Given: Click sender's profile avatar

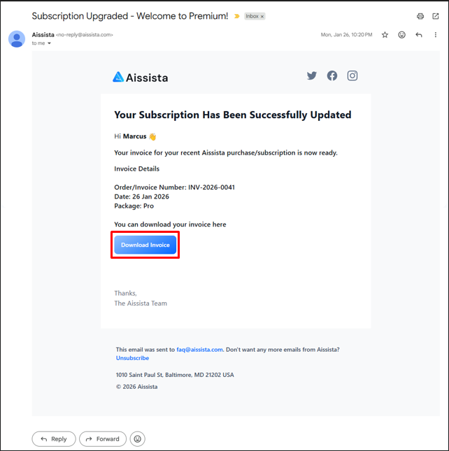Looking at the screenshot, I should coord(17,38).
